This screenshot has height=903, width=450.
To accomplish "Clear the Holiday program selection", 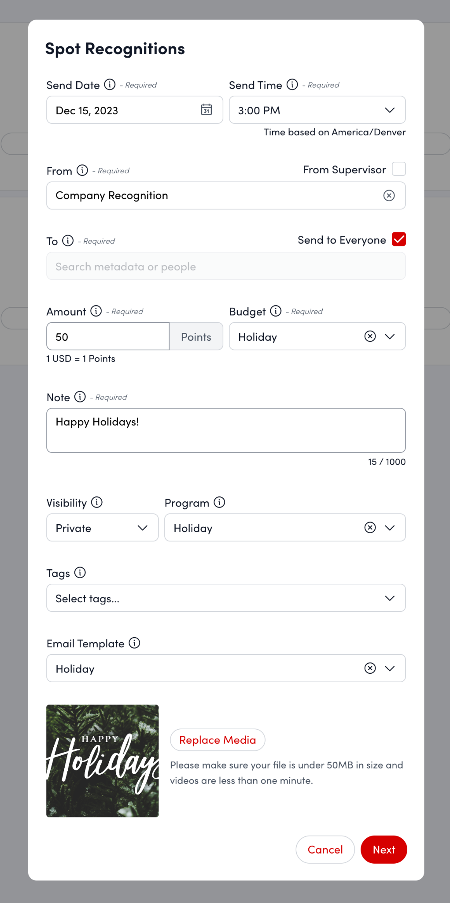I will (370, 527).
